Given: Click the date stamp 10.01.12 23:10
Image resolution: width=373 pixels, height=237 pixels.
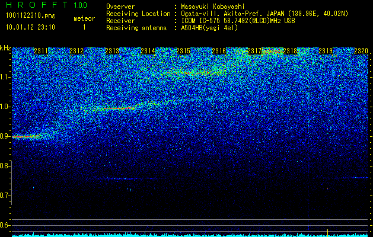Looking at the screenshot, I should click(x=30, y=27).
